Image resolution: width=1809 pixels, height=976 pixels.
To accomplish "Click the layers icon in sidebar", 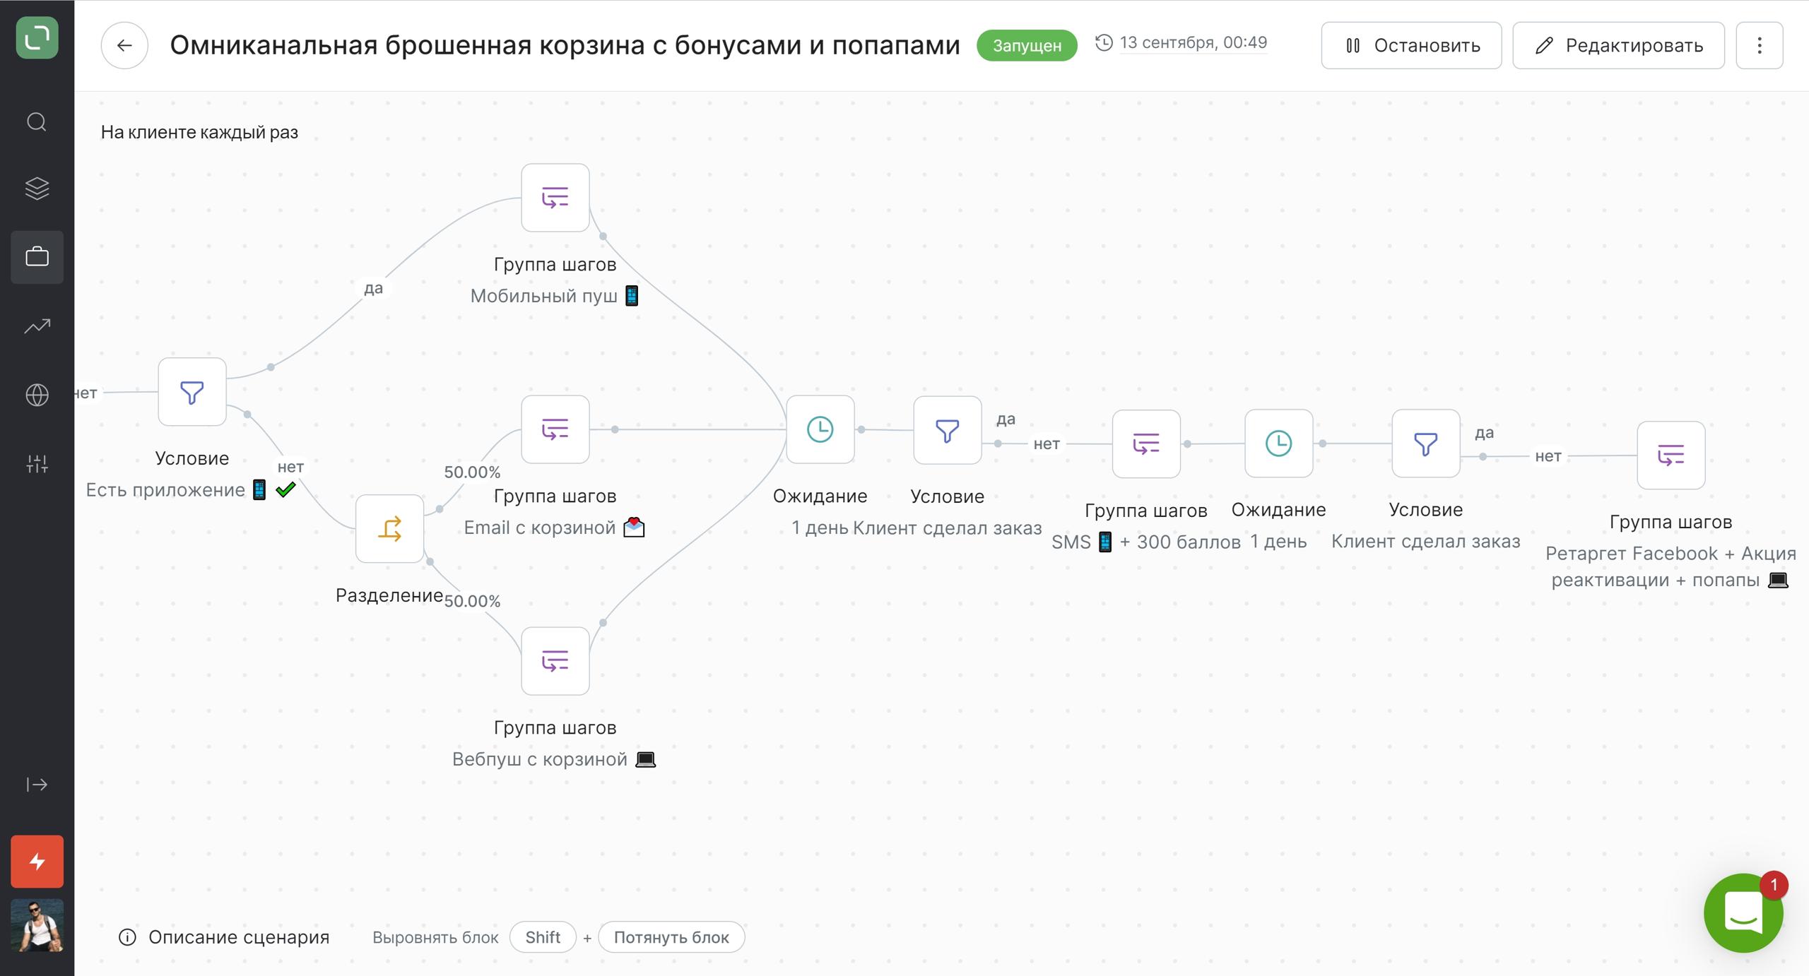I will (x=37, y=189).
